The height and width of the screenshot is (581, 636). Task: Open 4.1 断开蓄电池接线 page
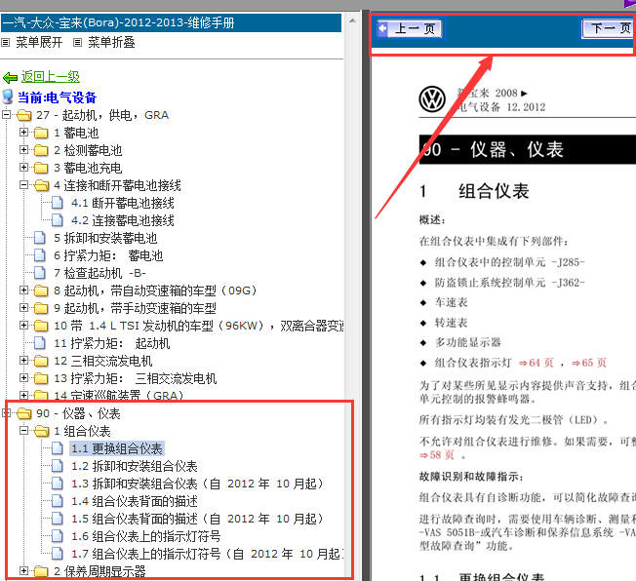[x=123, y=203]
